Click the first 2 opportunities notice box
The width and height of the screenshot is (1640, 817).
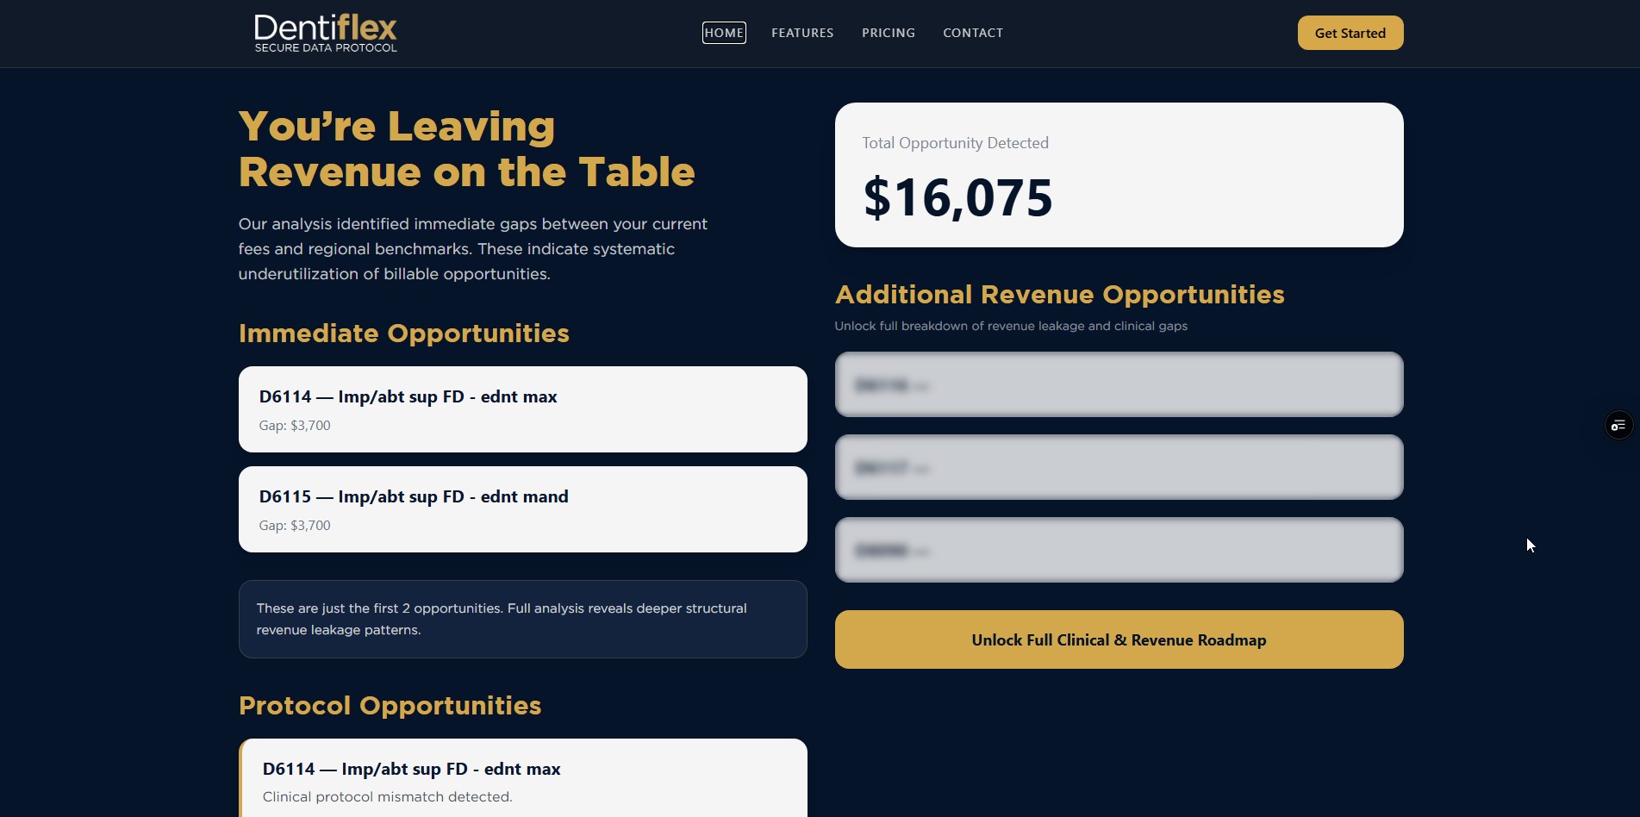(x=523, y=619)
